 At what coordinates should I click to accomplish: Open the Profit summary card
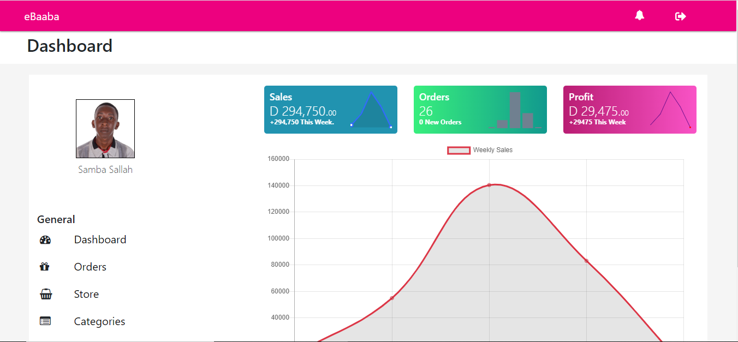tap(630, 110)
